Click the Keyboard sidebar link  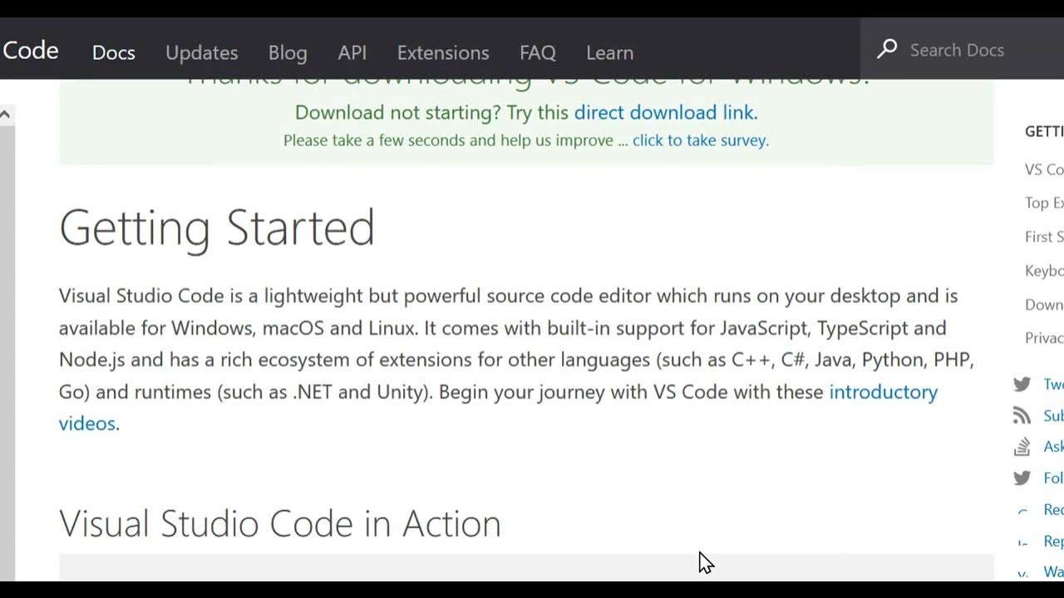pos(1044,271)
